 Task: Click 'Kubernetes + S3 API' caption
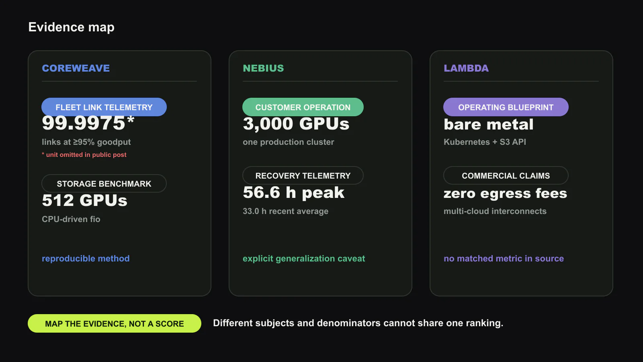click(x=485, y=142)
